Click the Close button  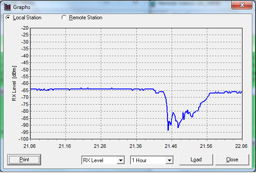tap(232, 160)
